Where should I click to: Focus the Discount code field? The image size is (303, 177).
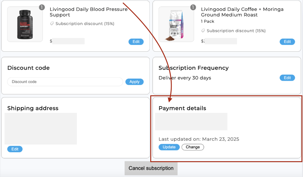click(65, 82)
